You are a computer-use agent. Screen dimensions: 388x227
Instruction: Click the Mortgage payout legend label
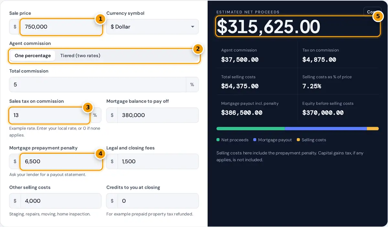point(275,140)
